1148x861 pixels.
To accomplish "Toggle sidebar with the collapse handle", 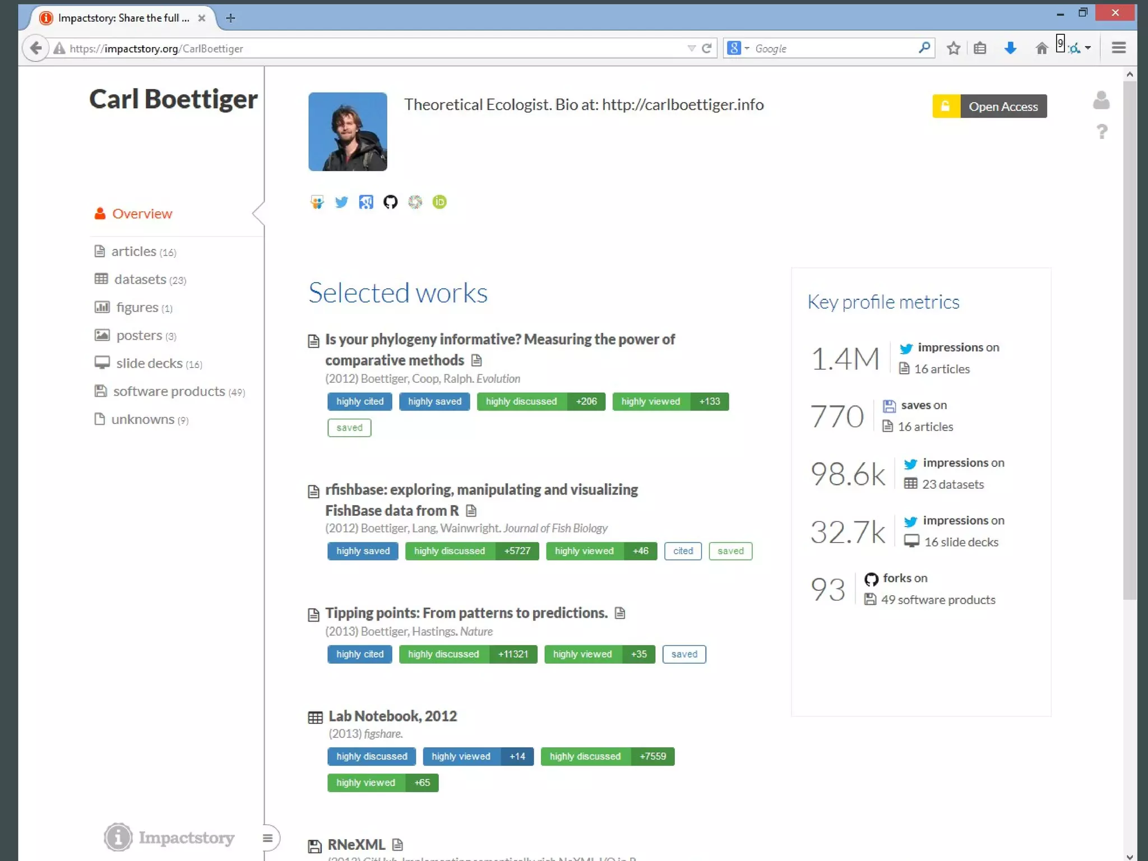I will point(267,838).
